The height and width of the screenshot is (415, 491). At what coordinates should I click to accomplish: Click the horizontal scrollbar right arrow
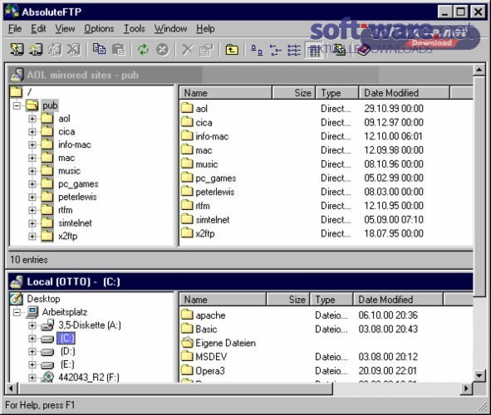tap(467, 388)
